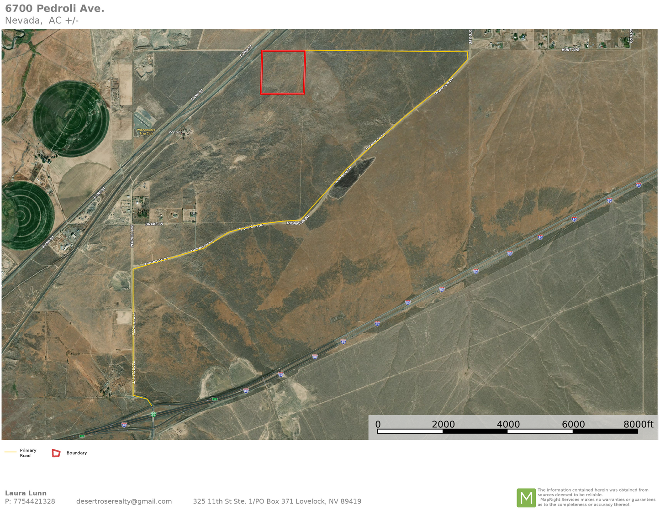Click the red Boundary legend icon

click(56, 453)
